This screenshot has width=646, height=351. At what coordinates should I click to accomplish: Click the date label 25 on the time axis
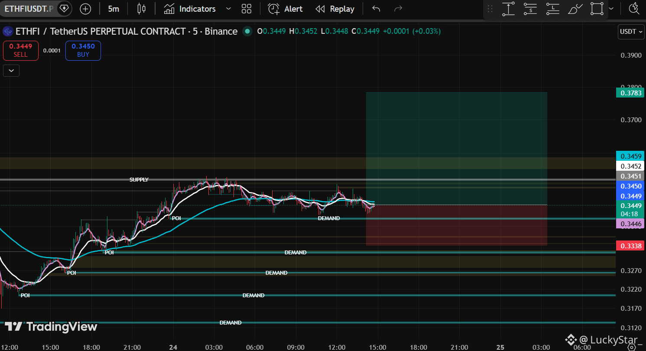[x=501, y=347]
